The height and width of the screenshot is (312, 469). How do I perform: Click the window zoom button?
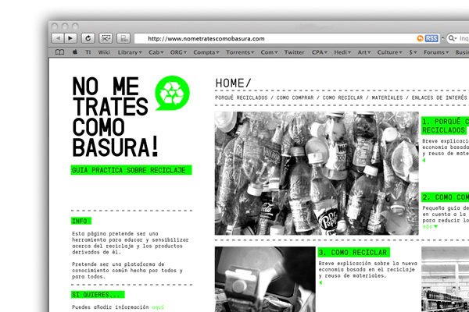(75, 27)
